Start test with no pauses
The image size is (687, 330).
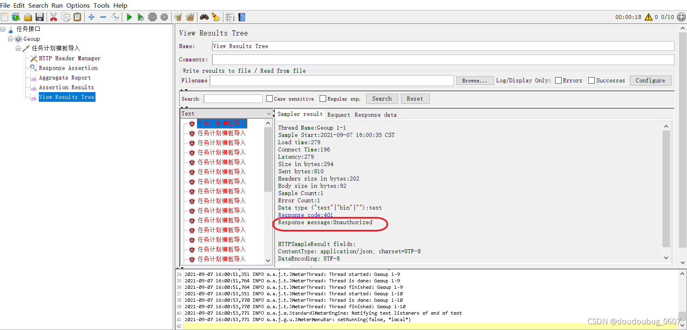(141, 17)
